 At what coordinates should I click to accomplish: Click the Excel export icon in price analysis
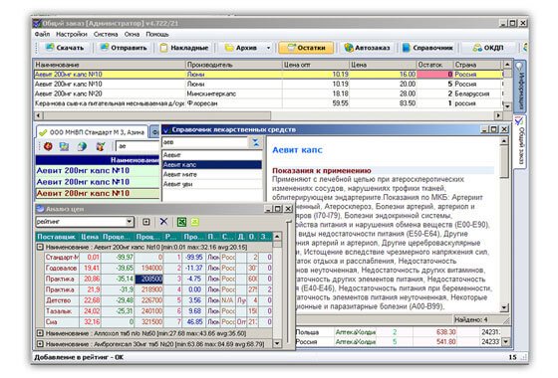pyautogui.click(x=181, y=222)
